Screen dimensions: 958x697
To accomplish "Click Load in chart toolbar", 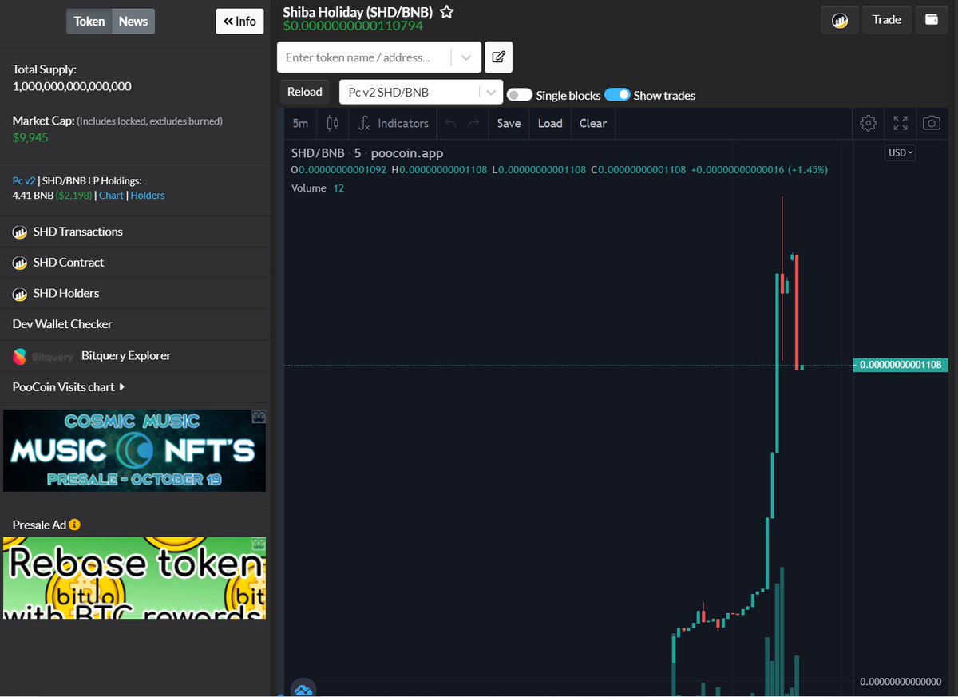I will coord(550,123).
